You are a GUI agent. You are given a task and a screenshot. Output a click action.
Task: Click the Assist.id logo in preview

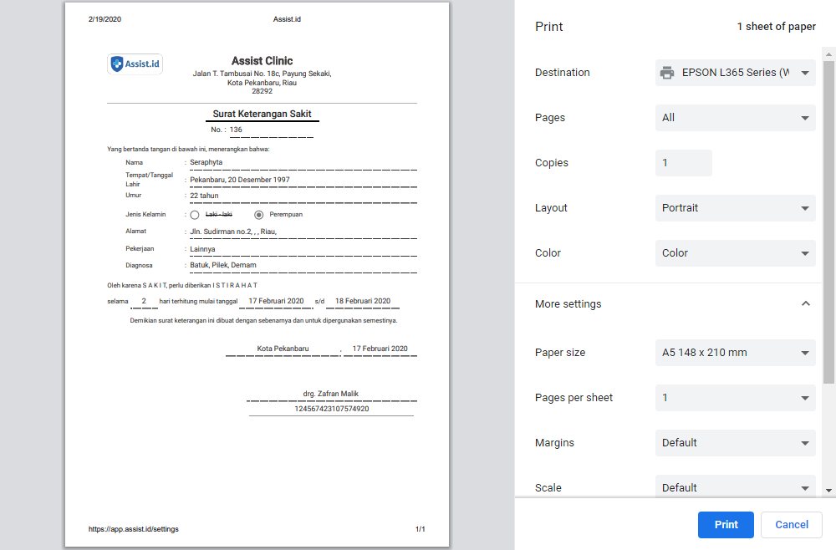click(x=135, y=64)
